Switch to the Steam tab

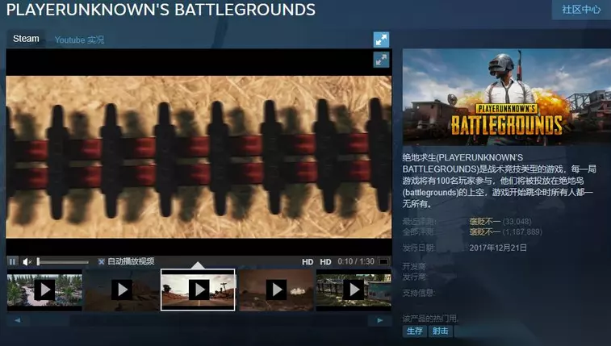click(26, 39)
